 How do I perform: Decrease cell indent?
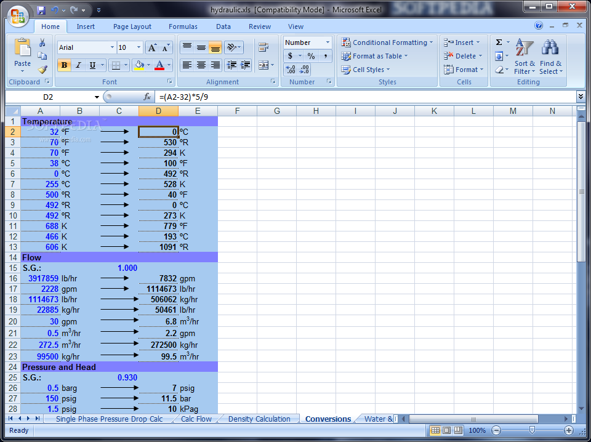tap(231, 65)
